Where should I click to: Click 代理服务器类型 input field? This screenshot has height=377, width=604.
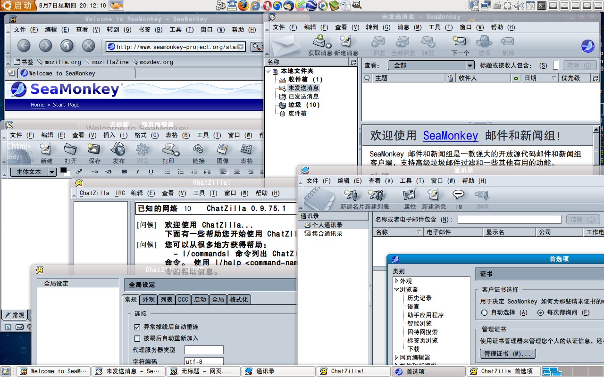pos(204,350)
